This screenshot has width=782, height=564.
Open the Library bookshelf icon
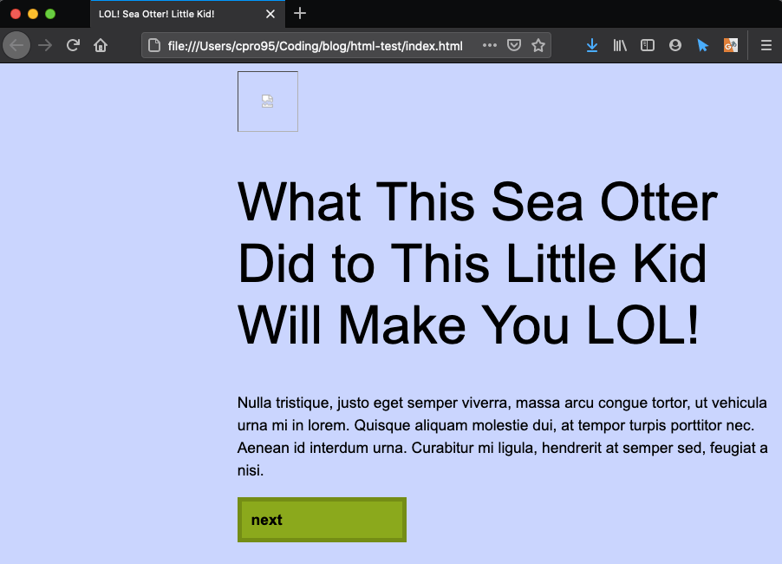tap(620, 45)
